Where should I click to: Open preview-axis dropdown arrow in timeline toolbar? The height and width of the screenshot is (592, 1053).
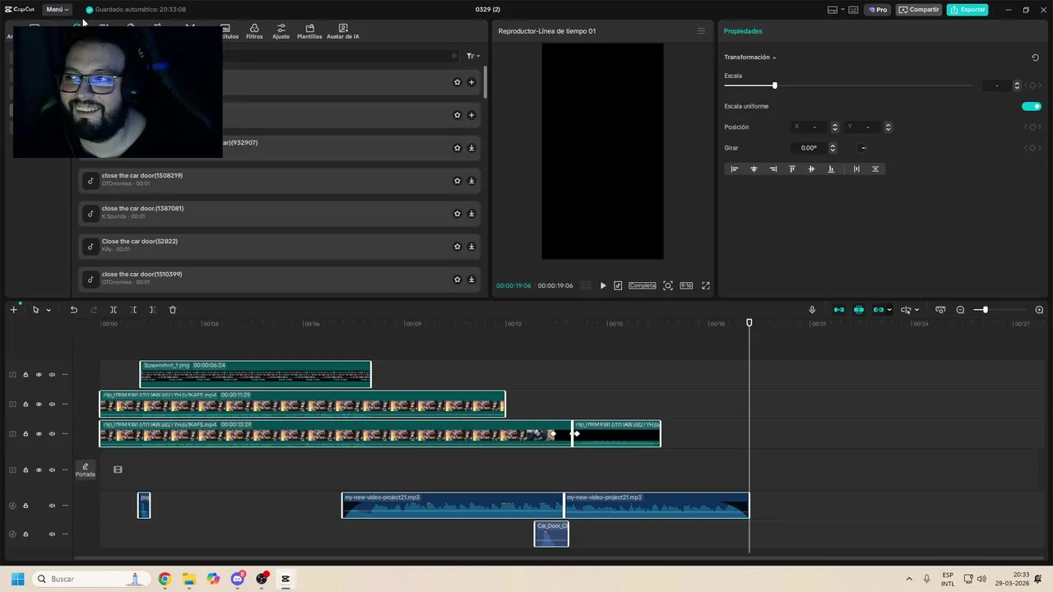916,310
